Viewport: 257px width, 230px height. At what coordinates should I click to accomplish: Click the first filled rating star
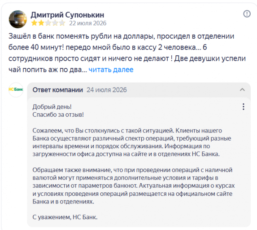[34, 23]
